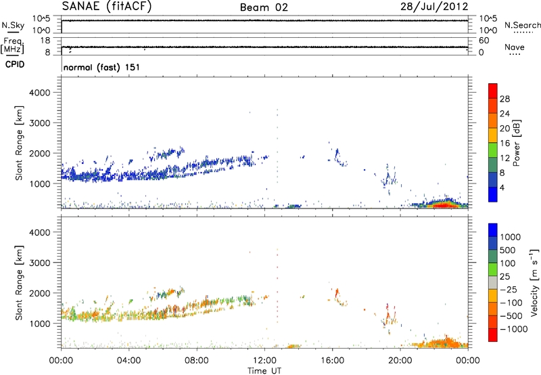
Task: Click the 16:00 time axis tick label
Action: pos(332,361)
